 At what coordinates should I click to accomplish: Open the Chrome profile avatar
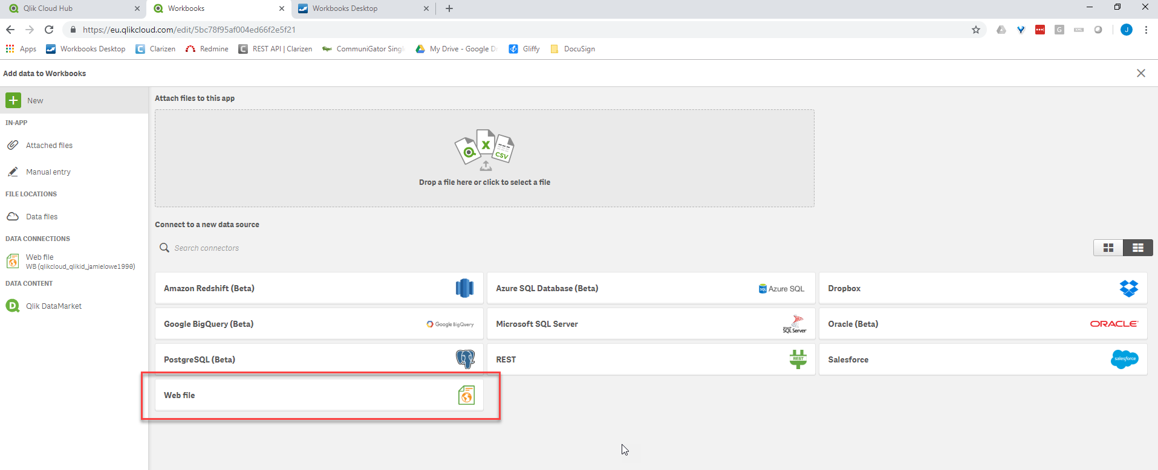1127,30
